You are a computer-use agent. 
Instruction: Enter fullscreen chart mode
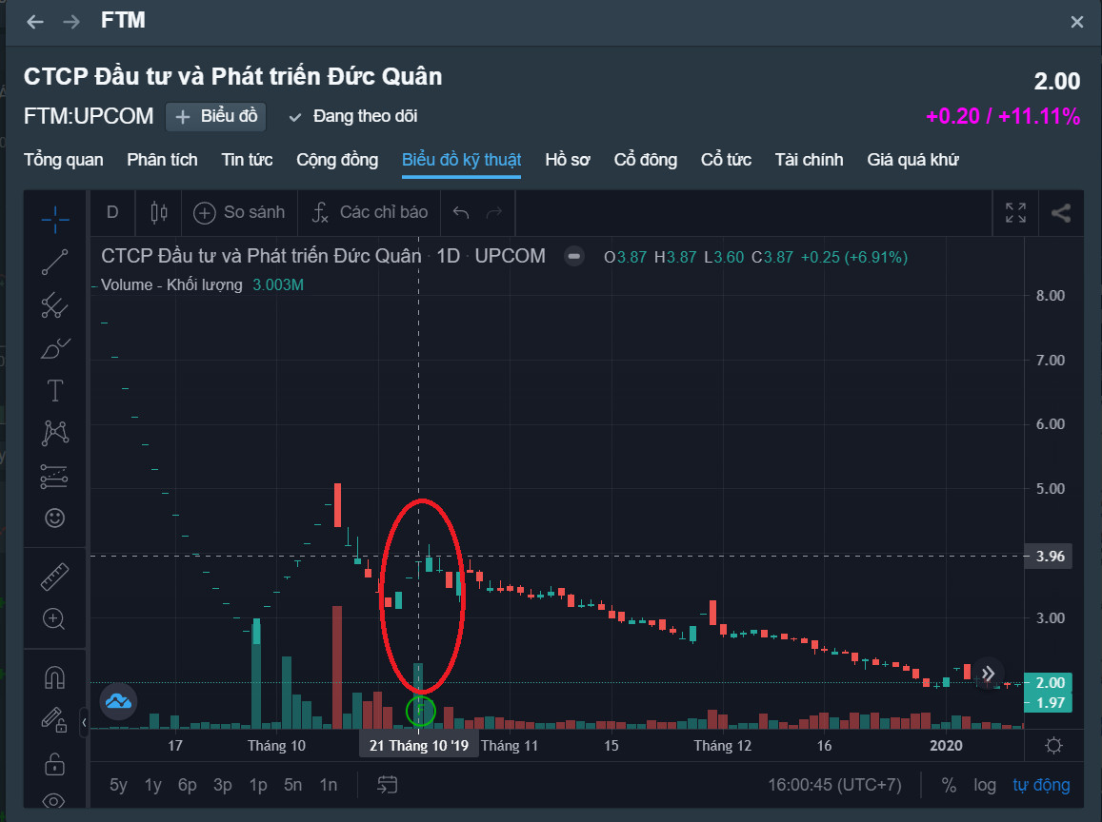point(1015,213)
